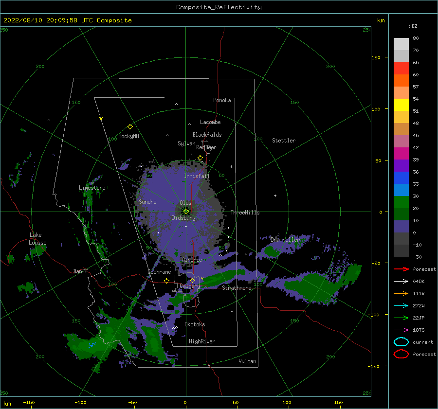The width and height of the screenshot is (438, 409).
Task: Click the Blackfalds city label
Action: tap(207, 135)
